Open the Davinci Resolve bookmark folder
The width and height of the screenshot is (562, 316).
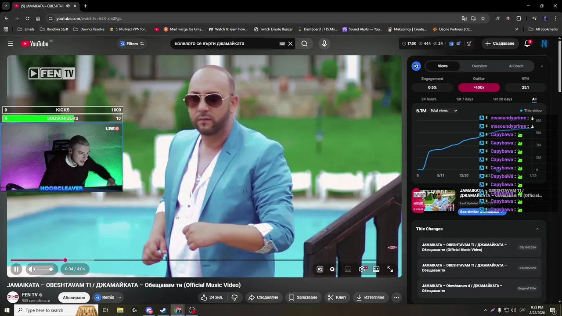pyautogui.click(x=89, y=29)
